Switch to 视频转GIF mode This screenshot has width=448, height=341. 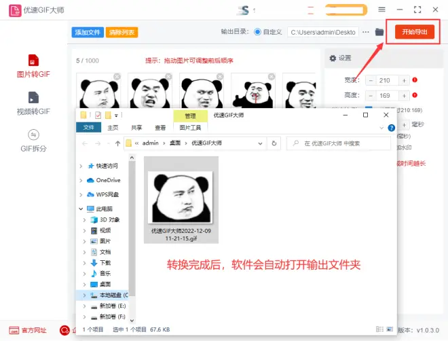33,103
